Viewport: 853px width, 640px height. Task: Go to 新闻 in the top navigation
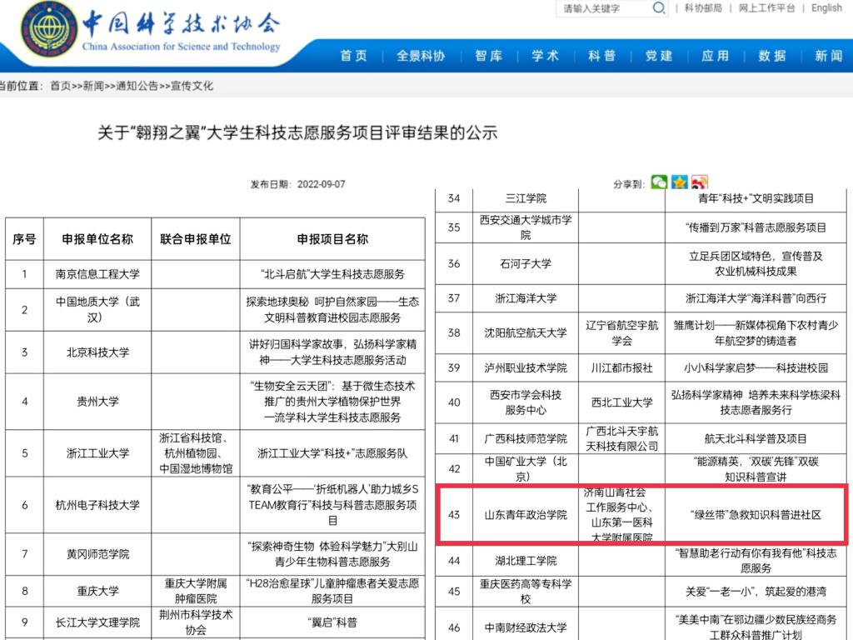pyautogui.click(x=828, y=56)
